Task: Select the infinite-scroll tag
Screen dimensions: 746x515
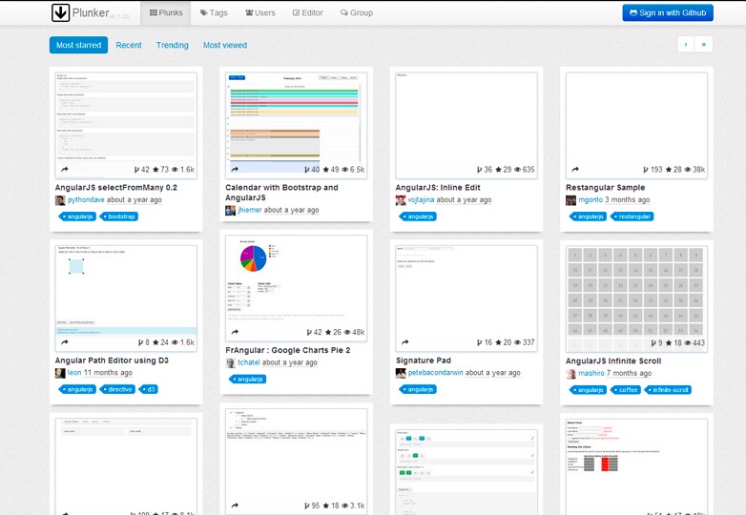Action: 668,390
